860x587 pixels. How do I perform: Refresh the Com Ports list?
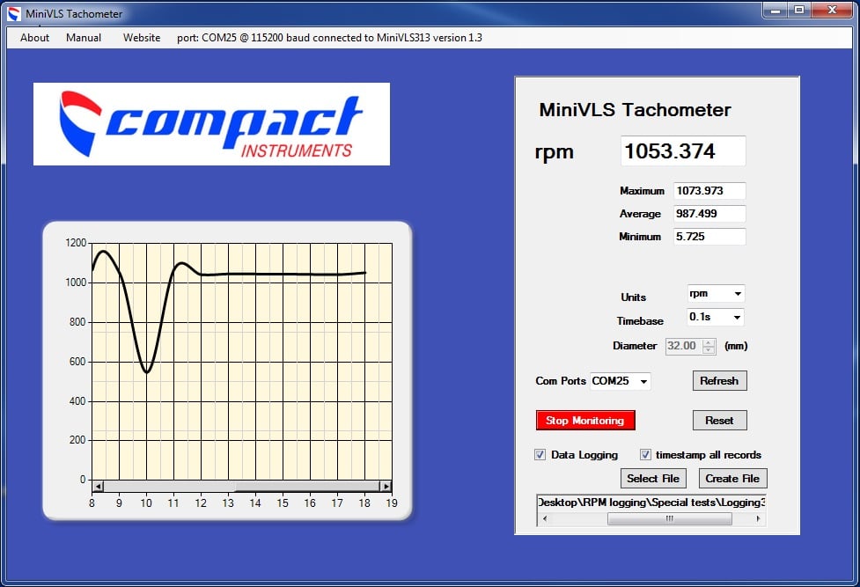tap(719, 381)
